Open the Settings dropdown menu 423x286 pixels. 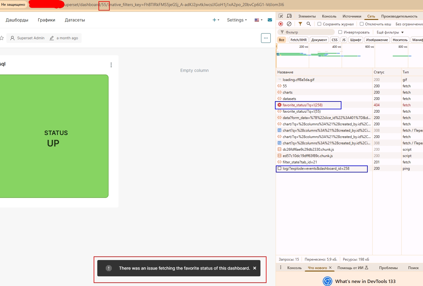point(237,20)
